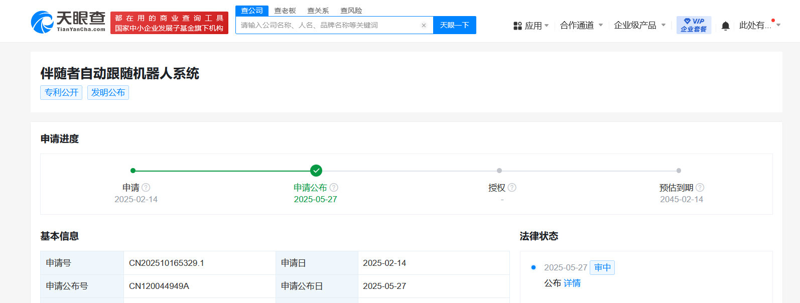The height and width of the screenshot is (303, 800).
Task: Expand the 应用 dropdown menu
Action: (x=531, y=26)
